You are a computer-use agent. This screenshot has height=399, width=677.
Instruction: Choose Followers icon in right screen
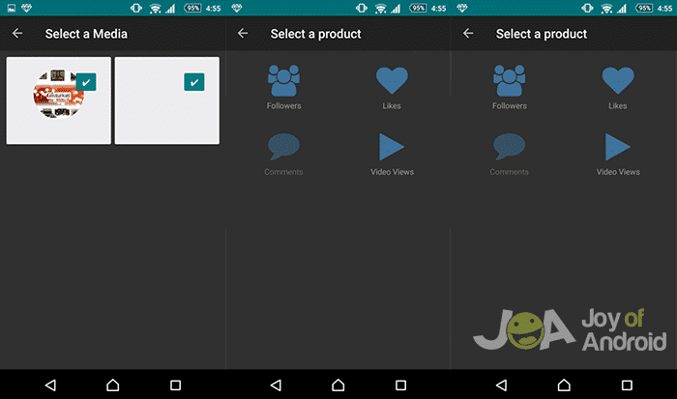click(510, 80)
